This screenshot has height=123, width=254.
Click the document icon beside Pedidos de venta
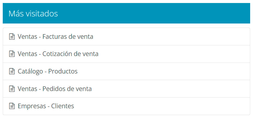[x=12, y=89]
